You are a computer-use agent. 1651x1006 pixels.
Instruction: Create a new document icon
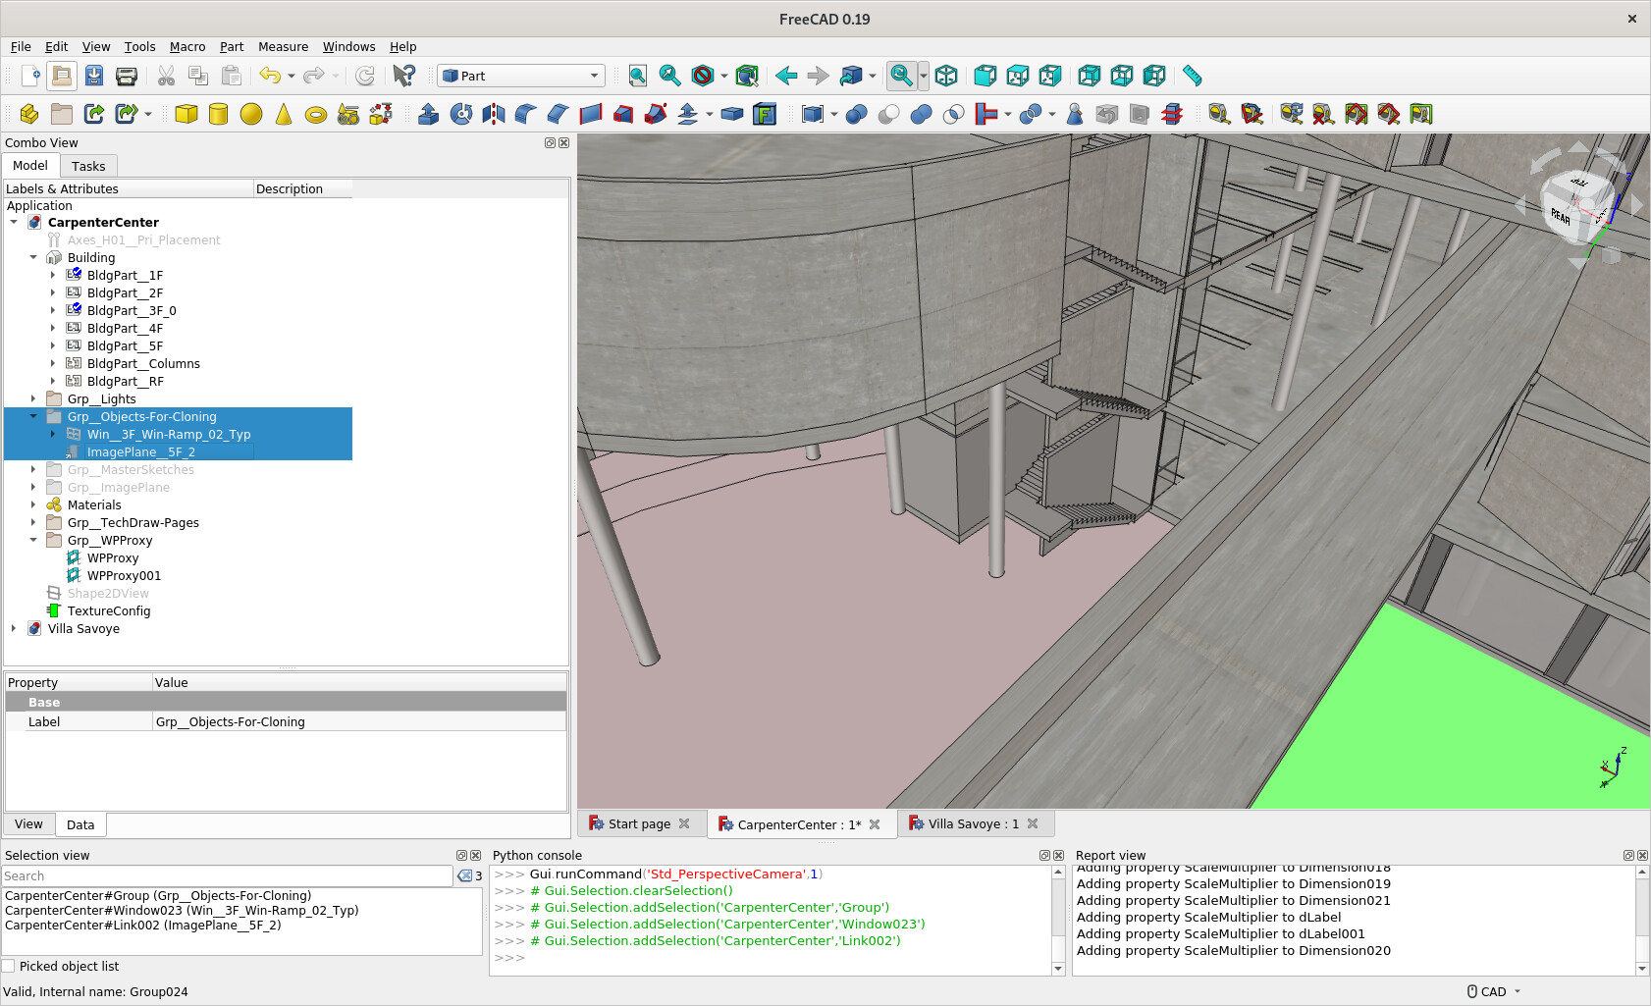coord(29,76)
